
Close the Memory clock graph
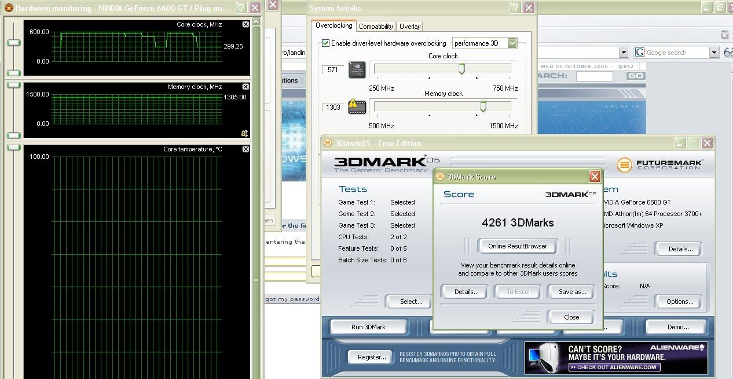(245, 87)
